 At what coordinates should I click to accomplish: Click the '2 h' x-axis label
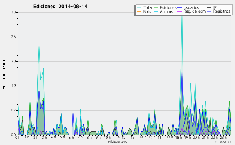click(36, 137)
